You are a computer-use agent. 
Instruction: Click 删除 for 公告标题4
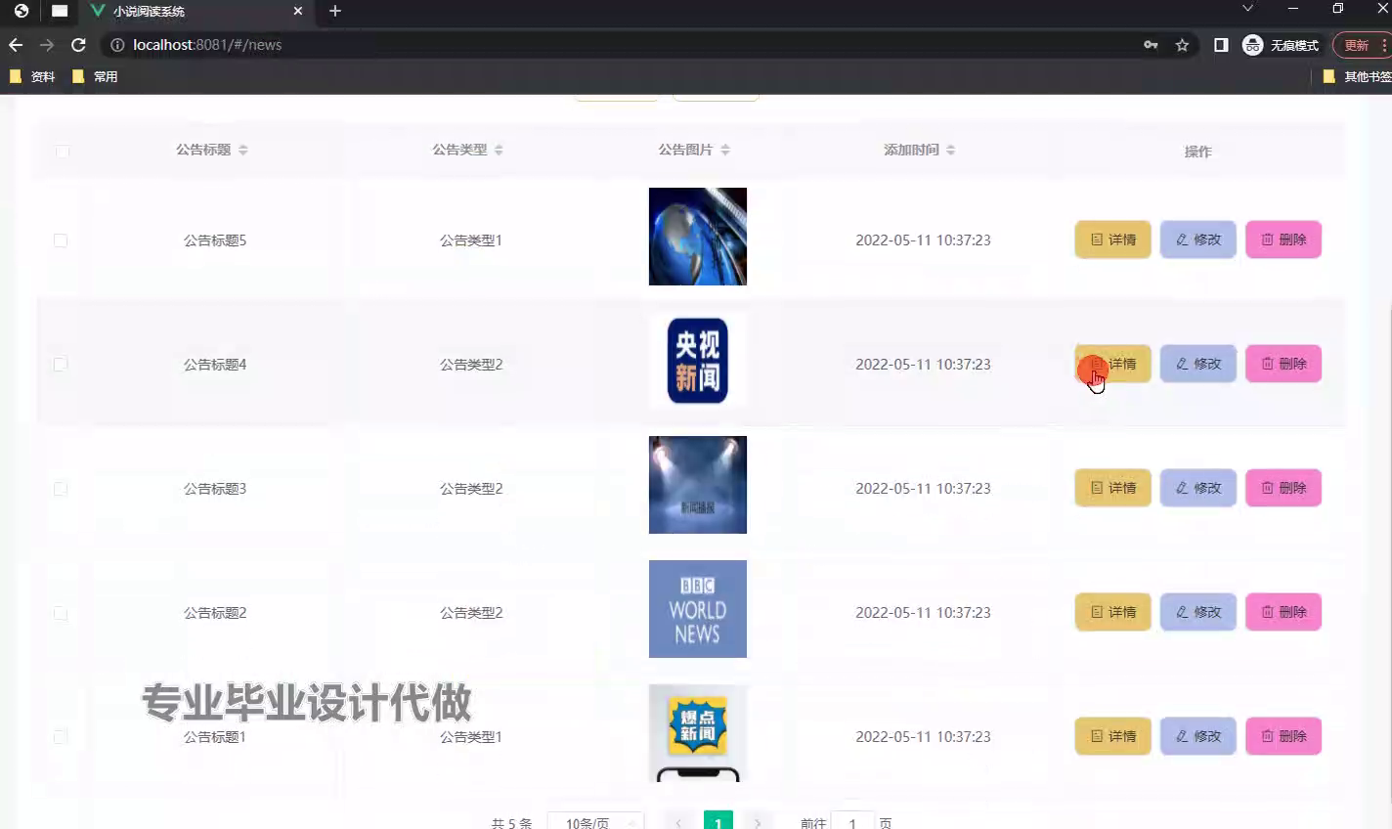[x=1283, y=364]
